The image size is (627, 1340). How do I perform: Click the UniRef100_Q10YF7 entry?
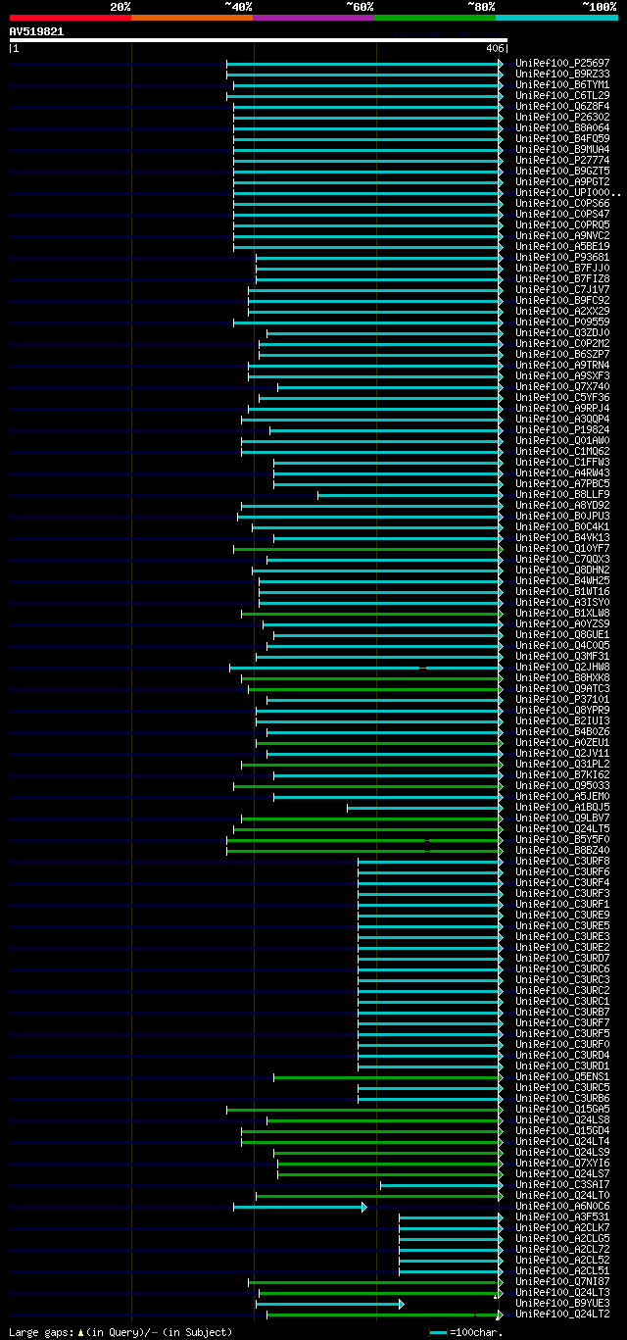pos(562,549)
